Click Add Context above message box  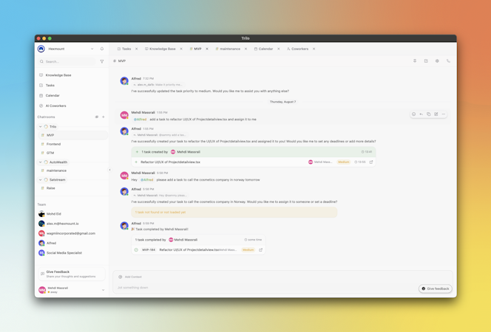[x=130, y=277]
